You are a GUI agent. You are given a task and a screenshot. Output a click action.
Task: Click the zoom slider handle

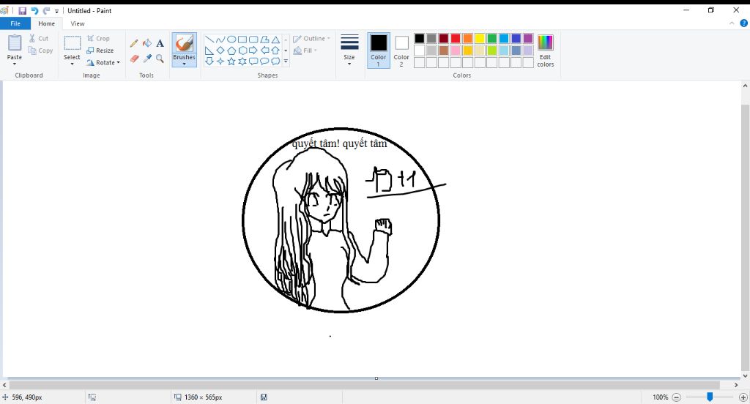710,397
